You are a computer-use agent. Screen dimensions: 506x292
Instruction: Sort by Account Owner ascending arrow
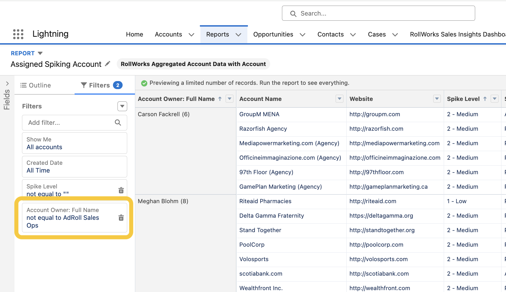pos(220,99)
